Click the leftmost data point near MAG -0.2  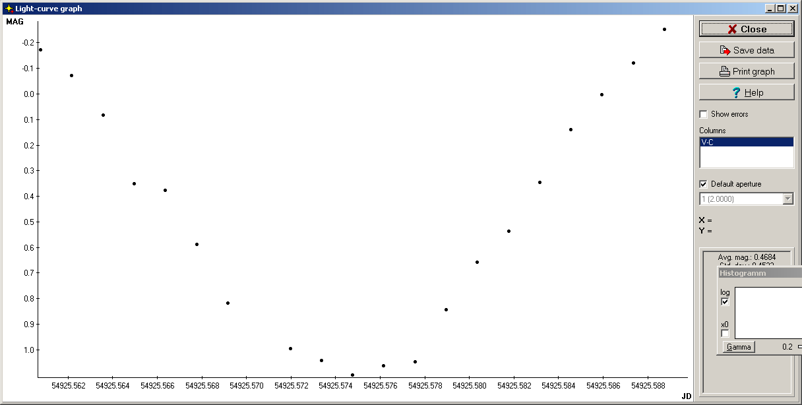[40, 49]
